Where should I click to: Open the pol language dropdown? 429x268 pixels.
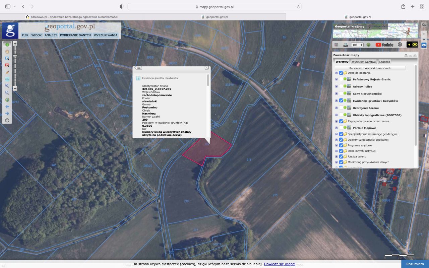(357, 45)
